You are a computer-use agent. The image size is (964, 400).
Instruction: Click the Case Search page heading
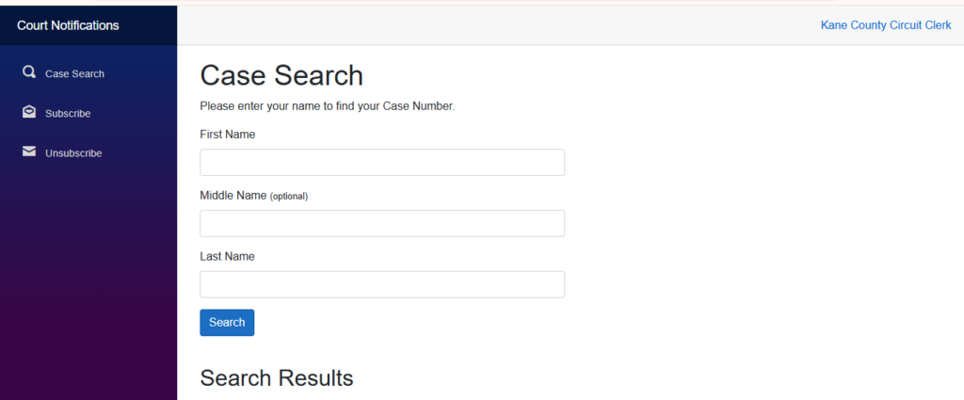click(x=281, y=75)
